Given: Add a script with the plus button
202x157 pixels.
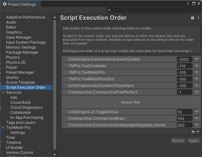Looking at the screenshot, I should point(195,132).
